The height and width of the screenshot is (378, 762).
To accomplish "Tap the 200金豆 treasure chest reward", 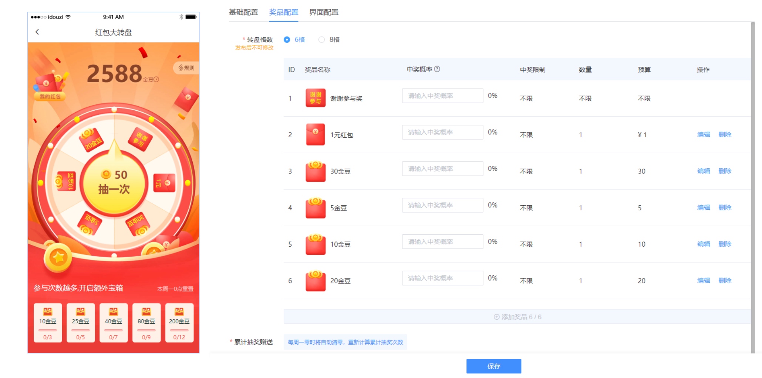I will [179, 323].
